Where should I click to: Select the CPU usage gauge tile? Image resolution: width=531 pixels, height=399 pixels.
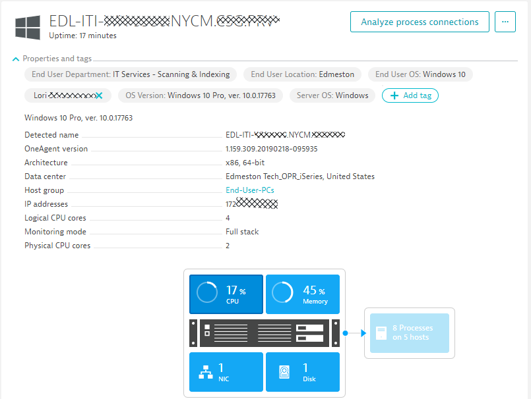point(226,294)
